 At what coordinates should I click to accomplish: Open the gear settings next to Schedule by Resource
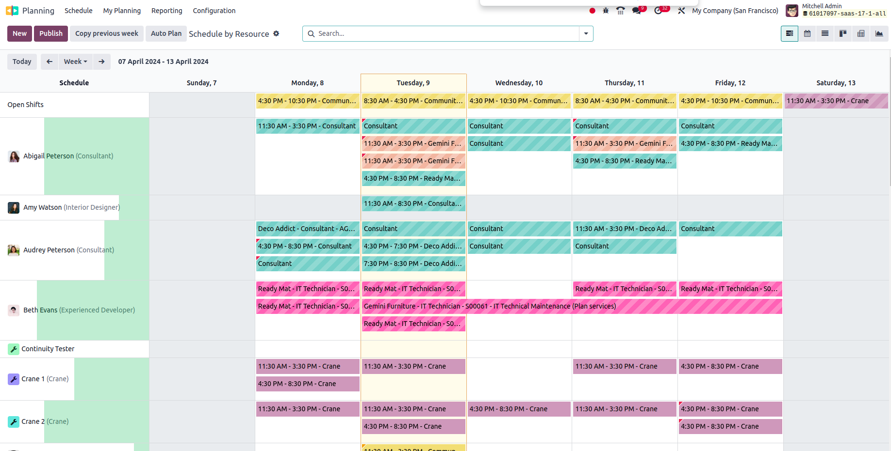[x=276, y=33]
